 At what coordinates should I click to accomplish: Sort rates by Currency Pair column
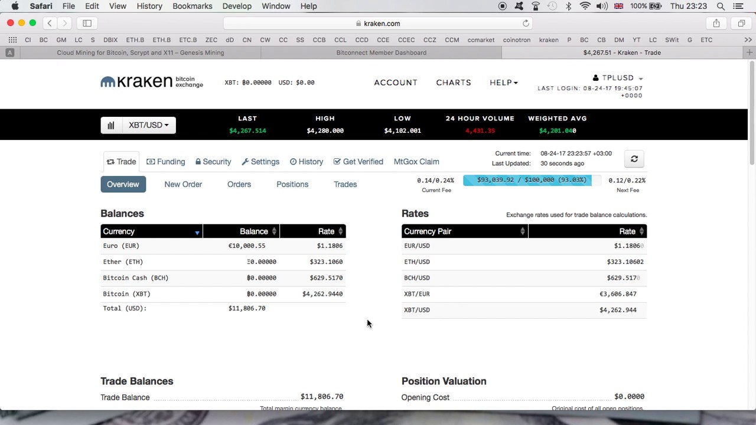[x=464, y=231]
